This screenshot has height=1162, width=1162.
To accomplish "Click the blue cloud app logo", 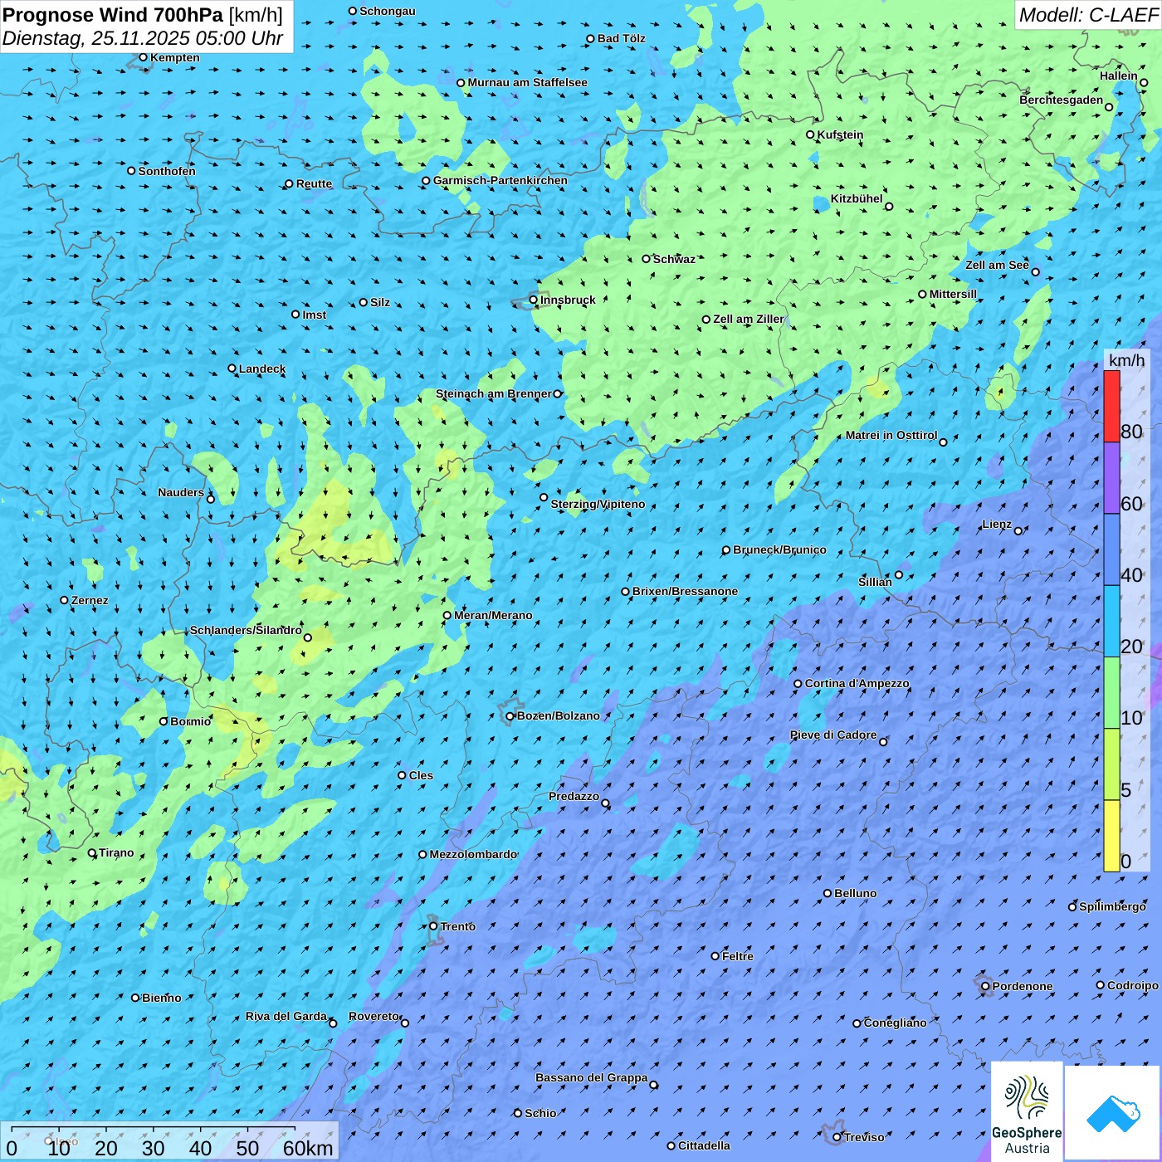I will click(1113, 1112).
